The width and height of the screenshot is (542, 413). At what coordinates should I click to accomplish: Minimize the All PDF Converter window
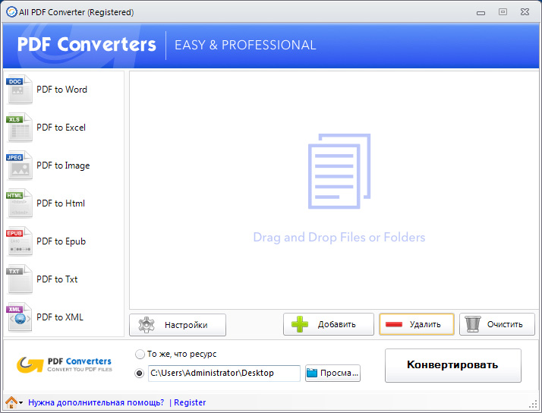point(481,13)
